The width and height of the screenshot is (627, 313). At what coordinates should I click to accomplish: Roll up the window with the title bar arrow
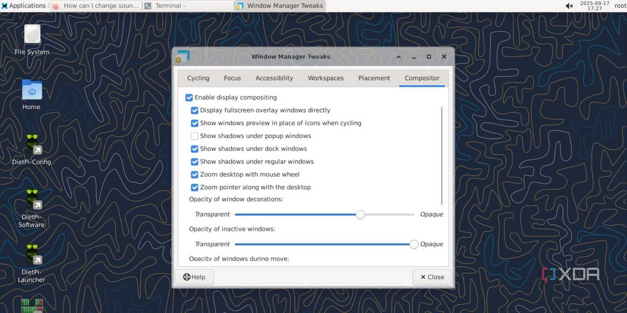point(399,57)
